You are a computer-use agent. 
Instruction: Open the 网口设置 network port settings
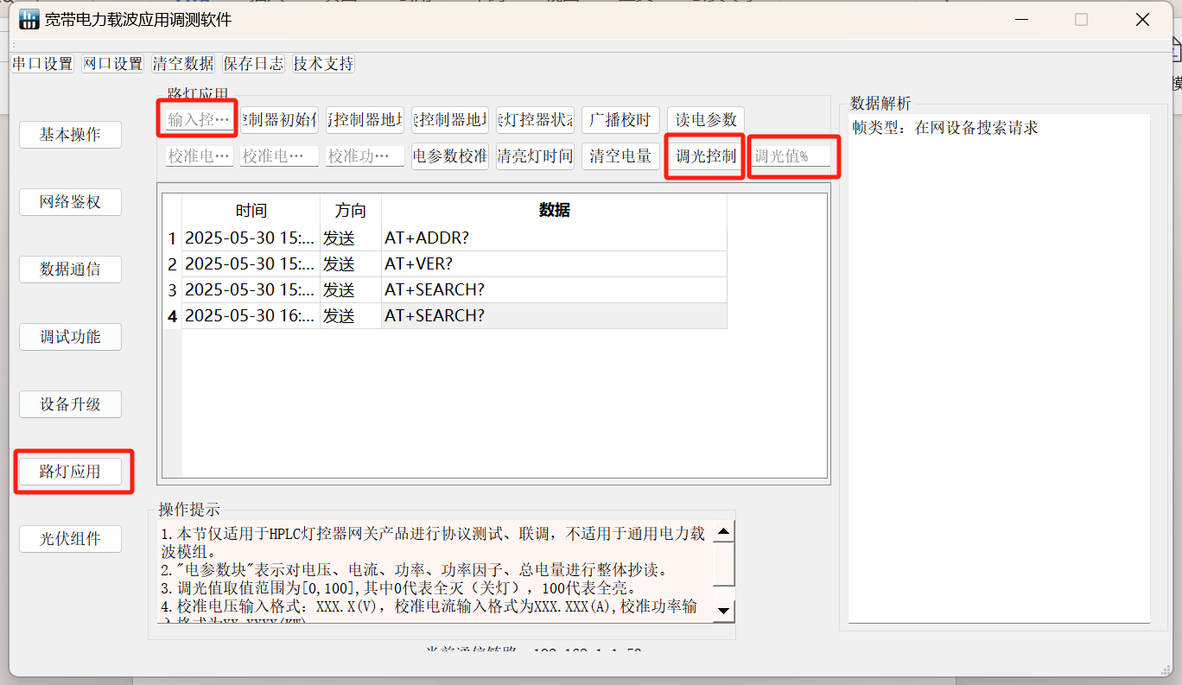[112, 63]
